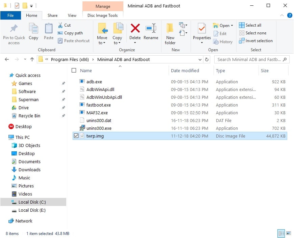Viewport: 294px width, 238px height.
Task: Uncheck the twrp.img checkbox
Action: point(76,136)
